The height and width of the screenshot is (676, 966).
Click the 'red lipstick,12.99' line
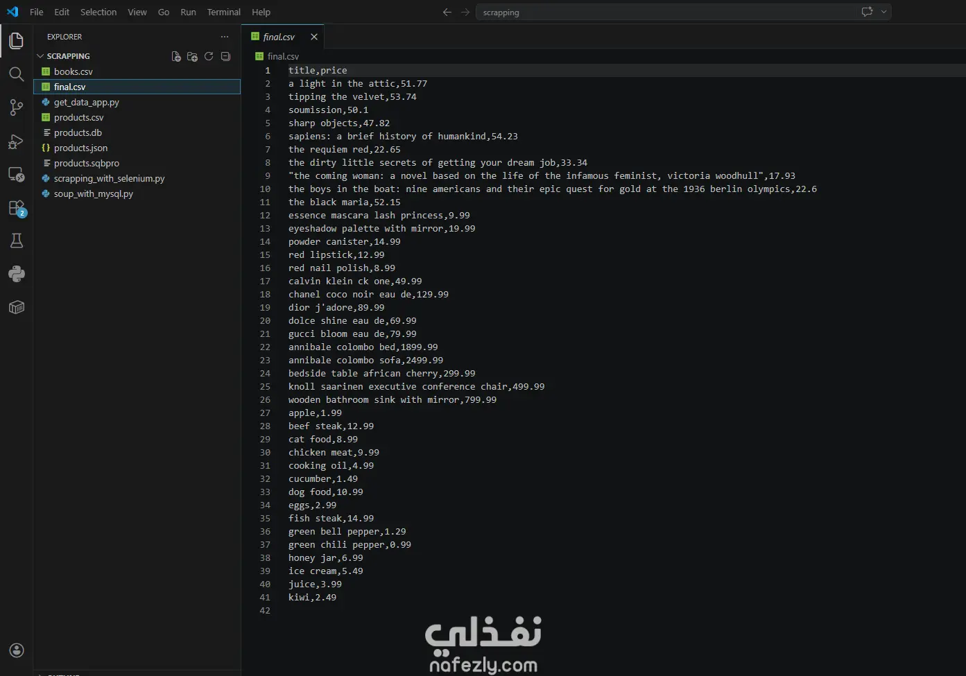(x=336, y=254)
